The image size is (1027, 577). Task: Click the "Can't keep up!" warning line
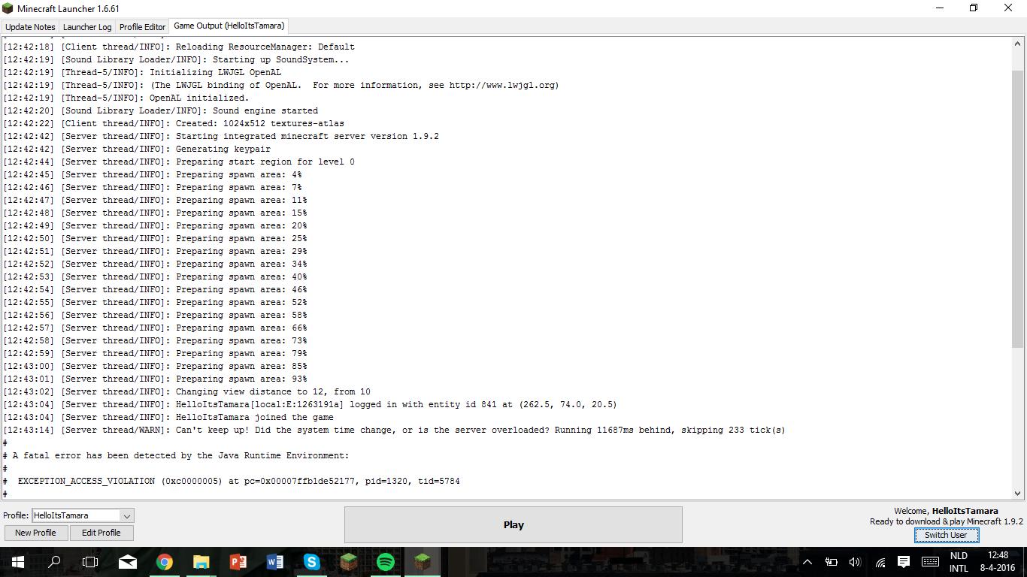(x=394, y=430)
